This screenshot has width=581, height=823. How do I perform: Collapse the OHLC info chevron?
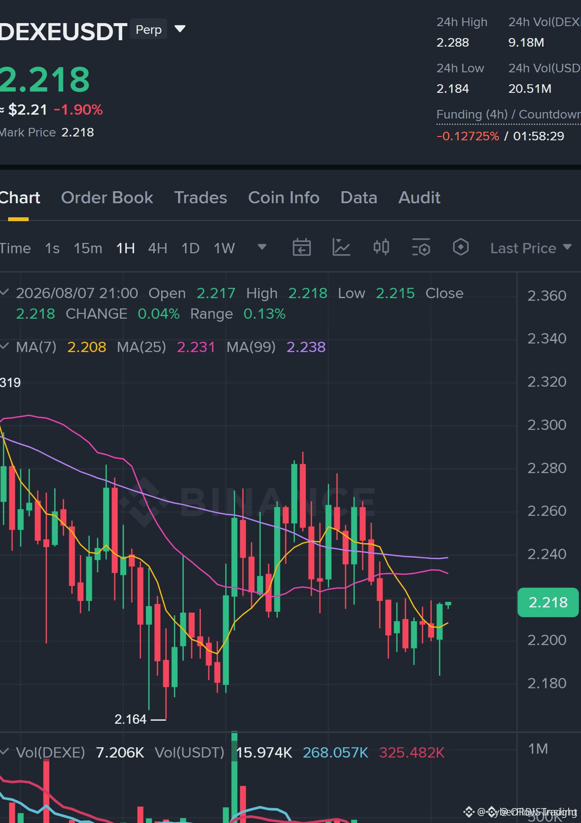5,292
